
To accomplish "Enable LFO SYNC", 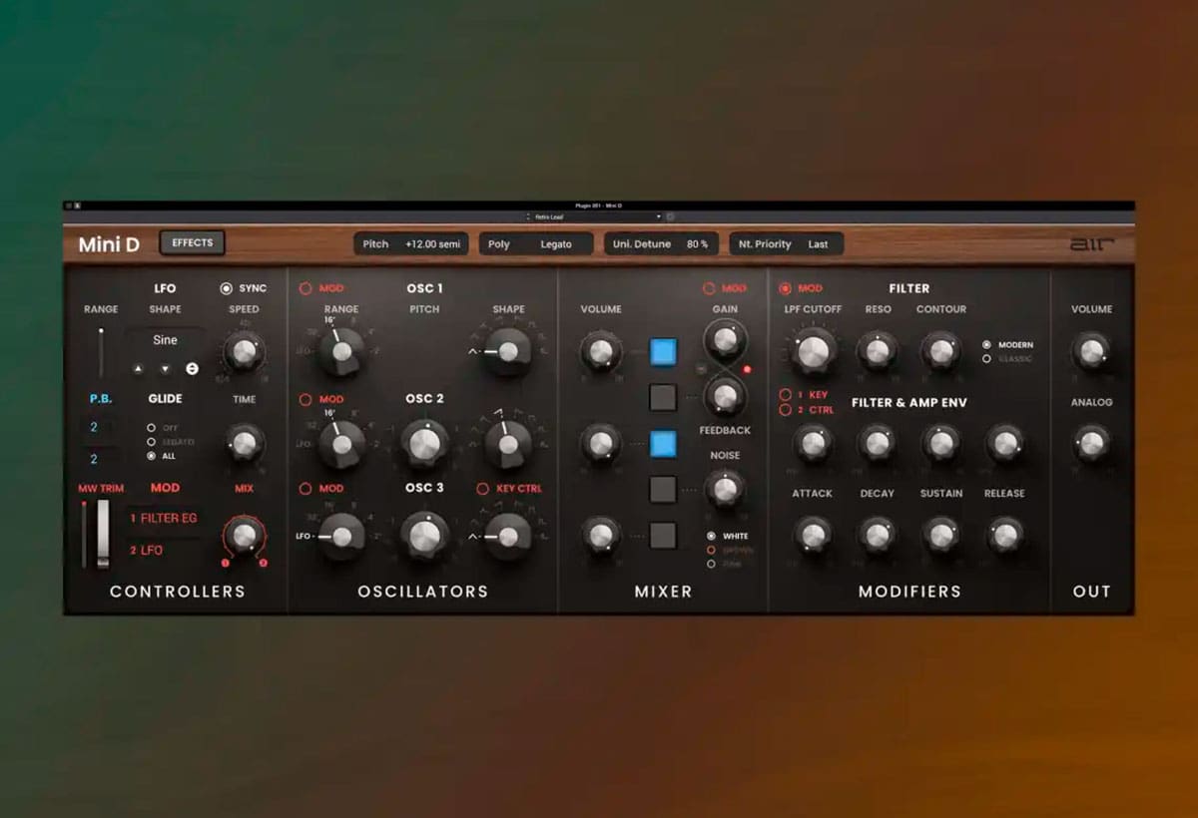I will [226, 288].
